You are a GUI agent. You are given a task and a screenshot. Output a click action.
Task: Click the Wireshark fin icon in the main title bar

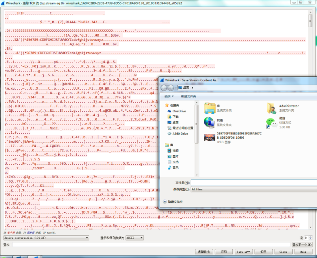[x=3, y=3]
